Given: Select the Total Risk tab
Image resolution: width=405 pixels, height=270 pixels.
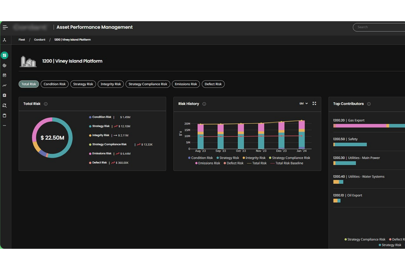Looking at the screenshot, I should coord(29,84).
